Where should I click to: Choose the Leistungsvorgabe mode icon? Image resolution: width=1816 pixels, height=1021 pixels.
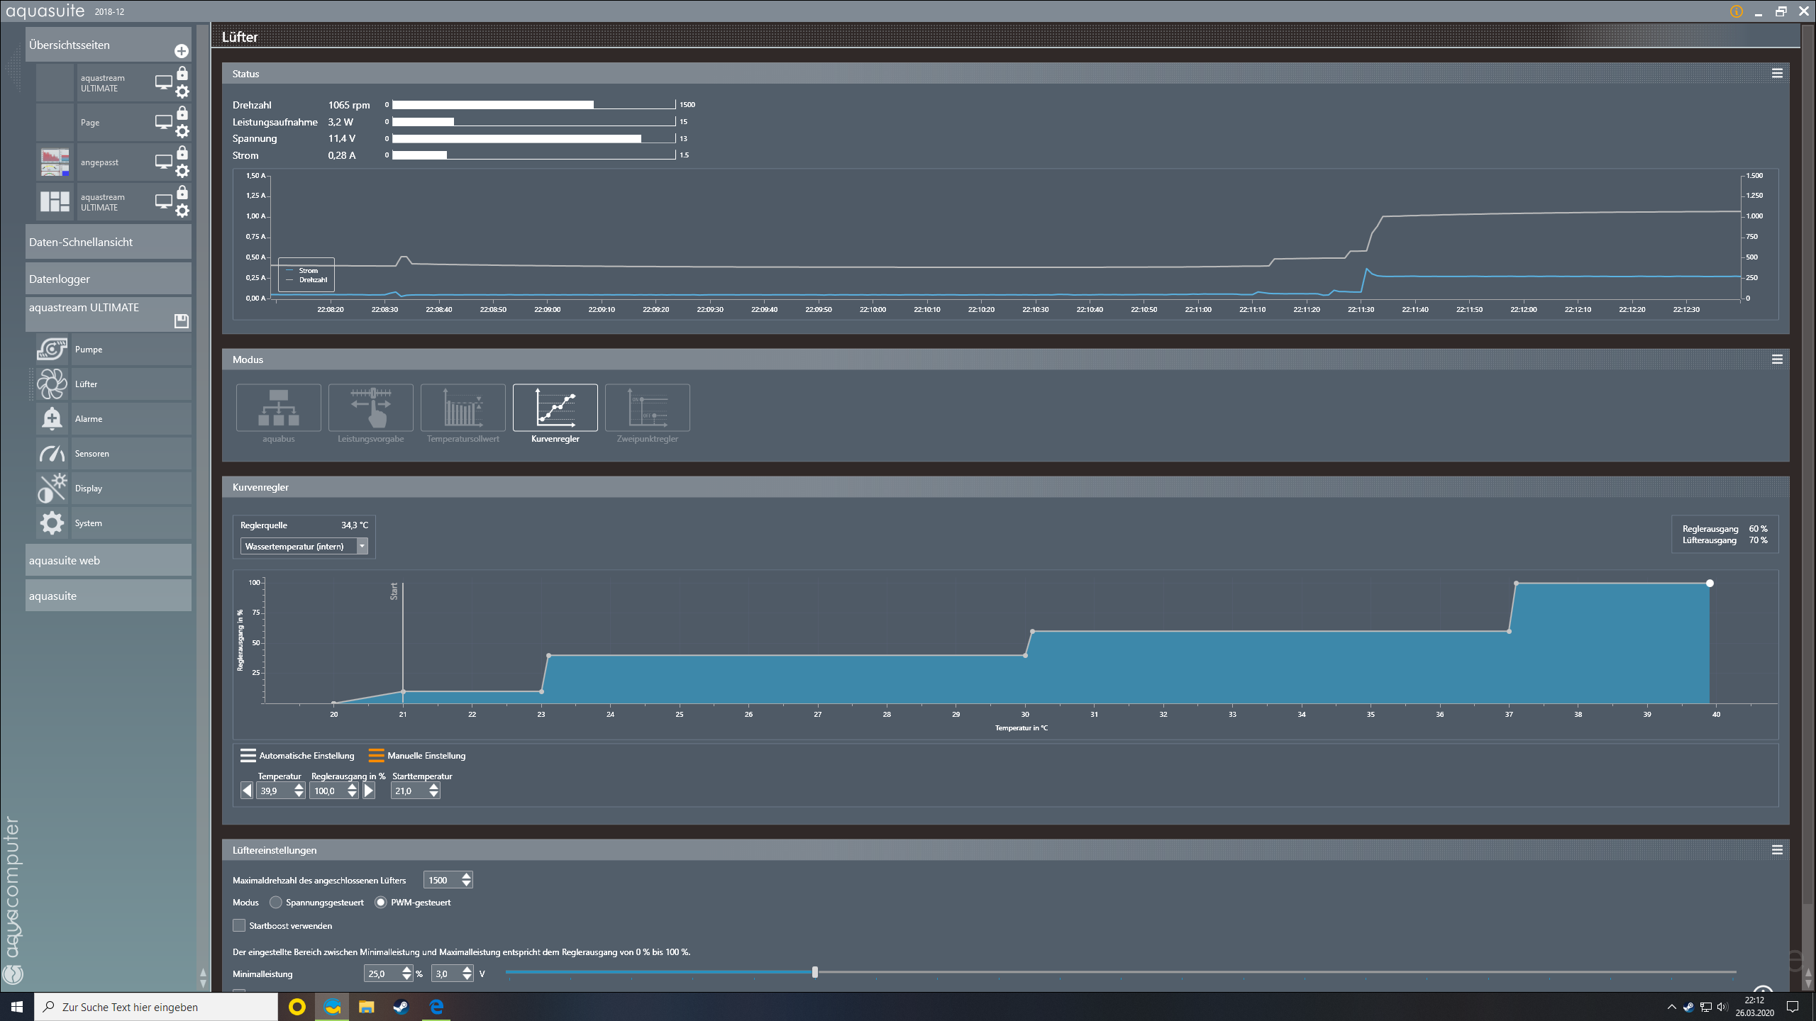tap(370, 408)
